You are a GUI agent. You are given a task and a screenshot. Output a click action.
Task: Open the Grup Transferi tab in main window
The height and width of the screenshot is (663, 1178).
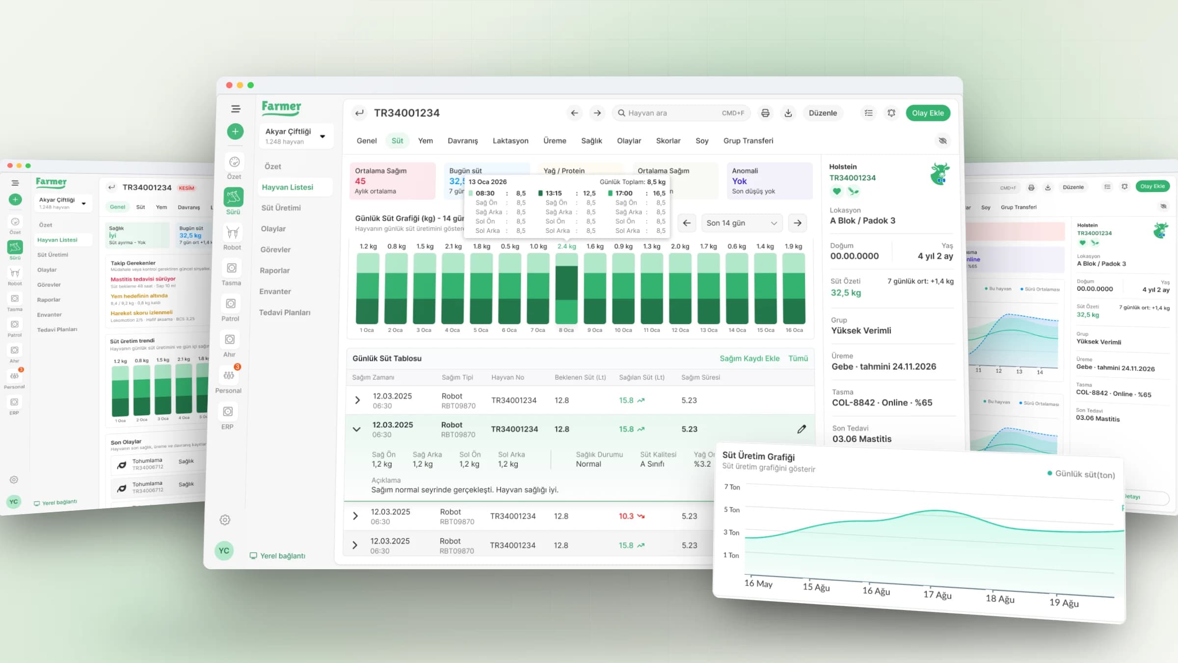pos(748,141)
